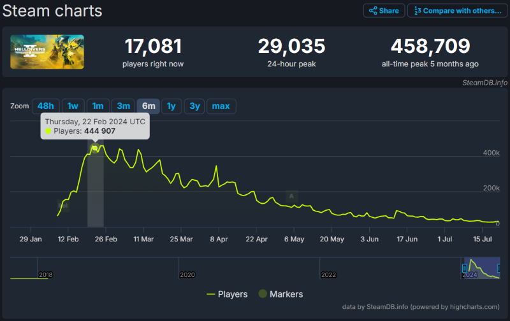Click the right navigator range handle
Image resolution: width=510 pixels, height=321 pixels.
coord(499,268)
